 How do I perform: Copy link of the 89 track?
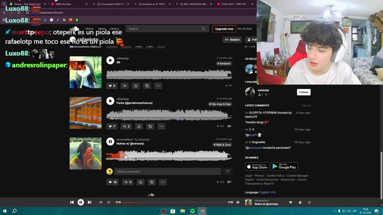click(147, 86)
